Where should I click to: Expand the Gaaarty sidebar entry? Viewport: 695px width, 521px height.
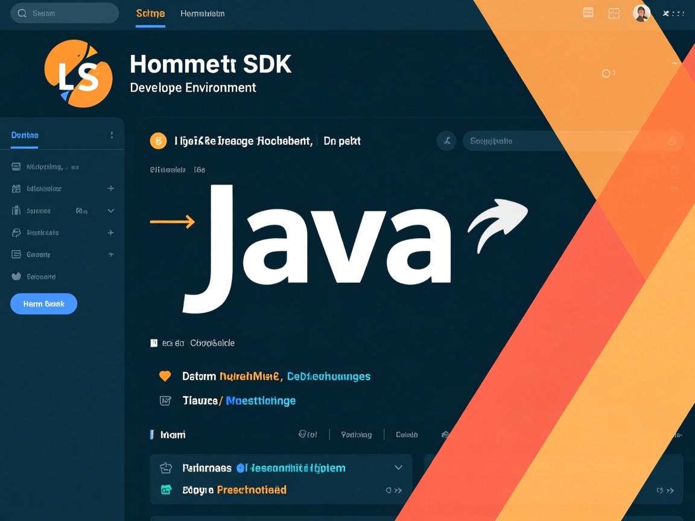[x=110, y=254]
